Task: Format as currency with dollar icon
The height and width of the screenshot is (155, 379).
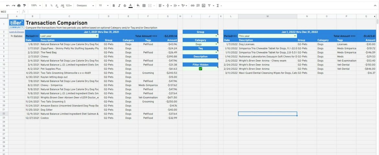Action: pyautogui.click(x=46, y=5)
